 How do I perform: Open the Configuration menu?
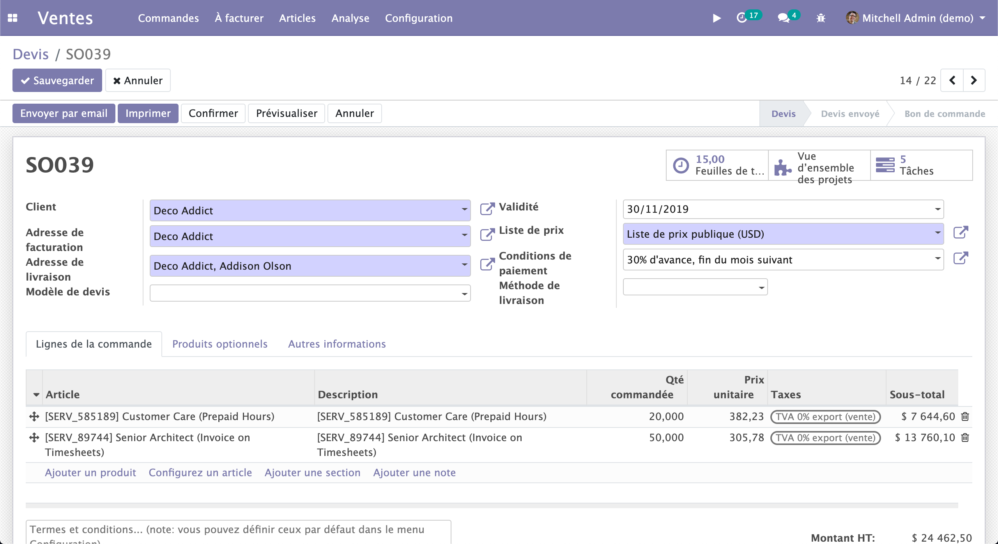[x=419, y=18]
